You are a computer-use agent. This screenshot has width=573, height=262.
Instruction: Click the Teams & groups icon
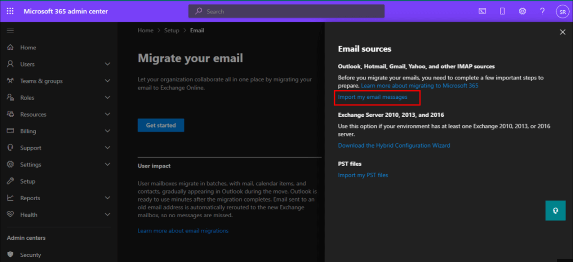10,81
